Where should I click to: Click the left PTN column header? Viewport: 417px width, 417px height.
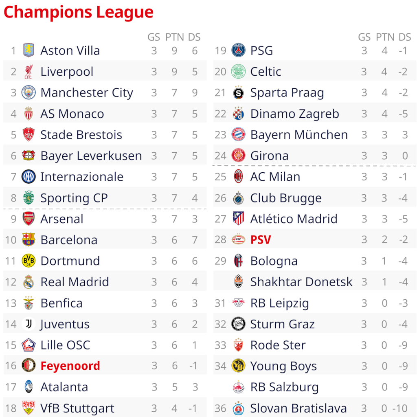174,37
